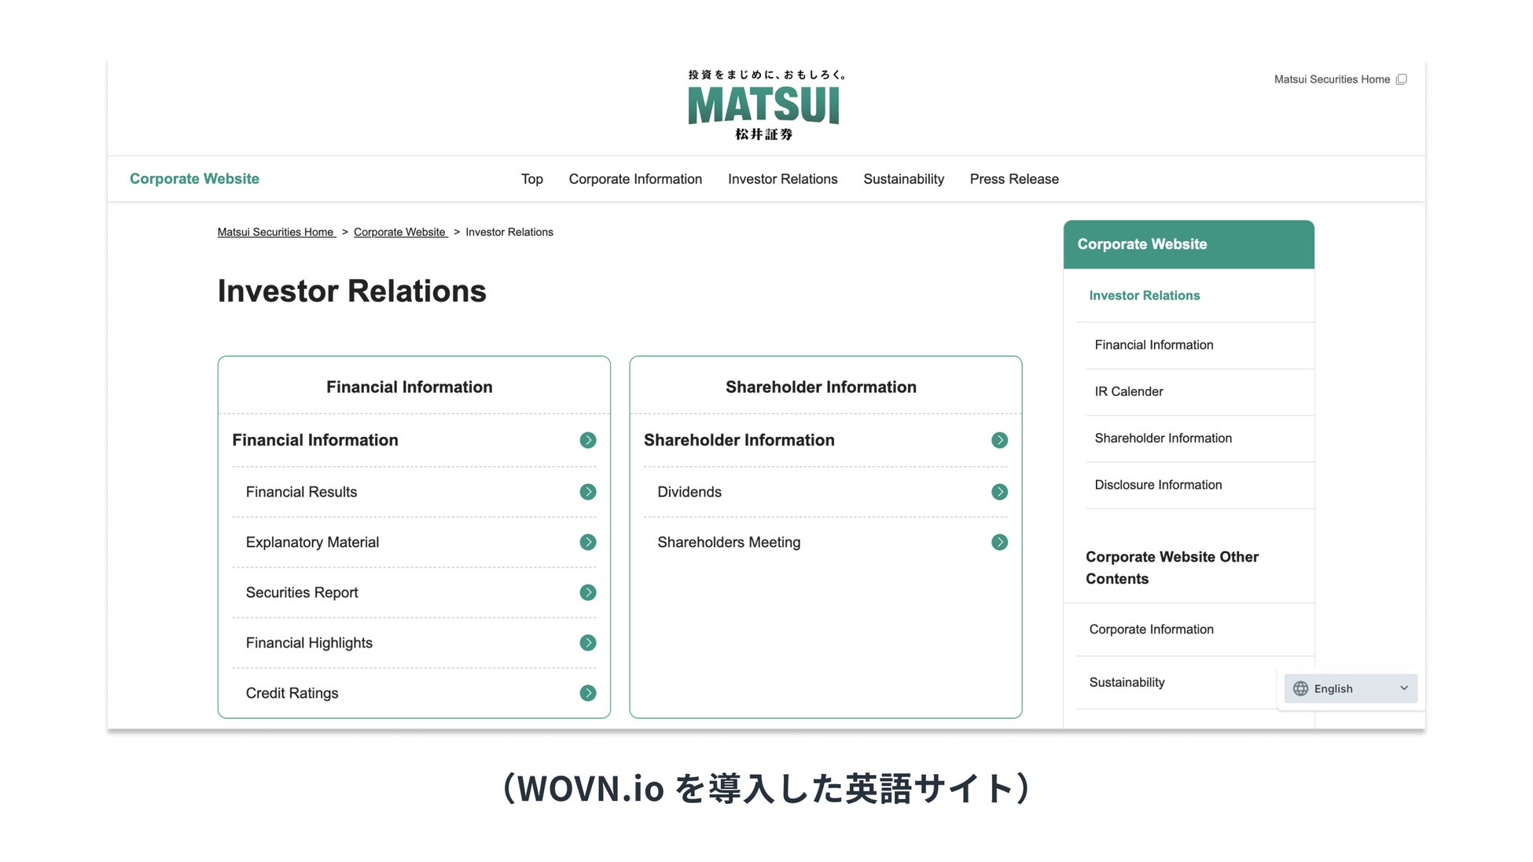1533x862 pixels.
Task: Click the arrow icon beside Dividends
Action: point(999,492)
